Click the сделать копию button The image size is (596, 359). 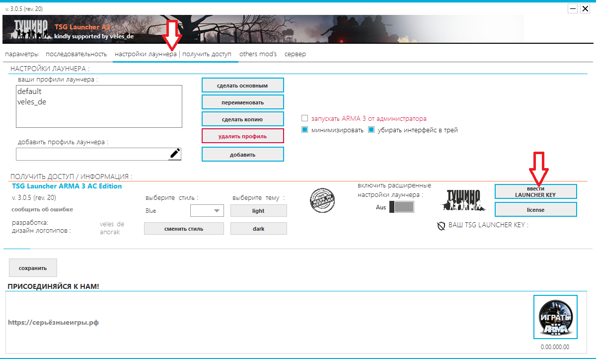242,119
